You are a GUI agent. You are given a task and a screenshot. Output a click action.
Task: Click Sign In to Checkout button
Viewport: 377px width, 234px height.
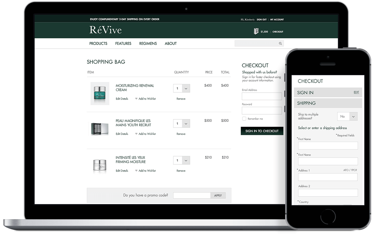coord(262,131)
